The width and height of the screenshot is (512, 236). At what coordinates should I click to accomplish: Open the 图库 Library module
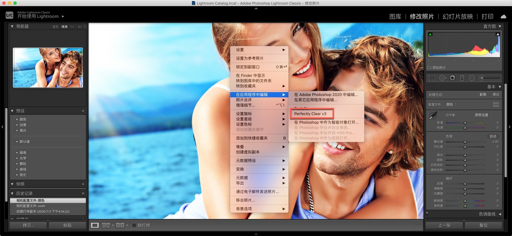(x=395, y=17)
